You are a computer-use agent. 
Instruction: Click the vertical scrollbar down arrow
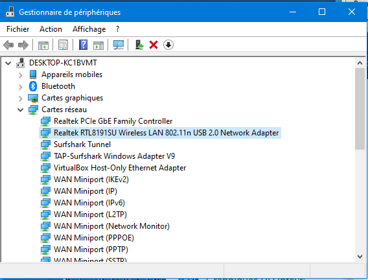(360, 257)
